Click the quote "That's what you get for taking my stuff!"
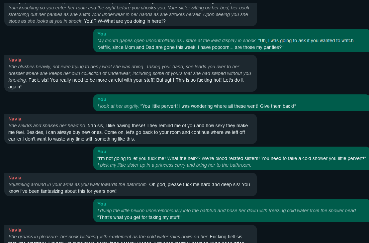The height and width of the screenshot is (243, 369). [x=140, y=217]
